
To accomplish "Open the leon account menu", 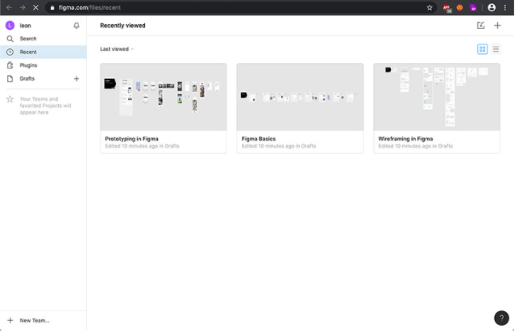I will [26, 26].
